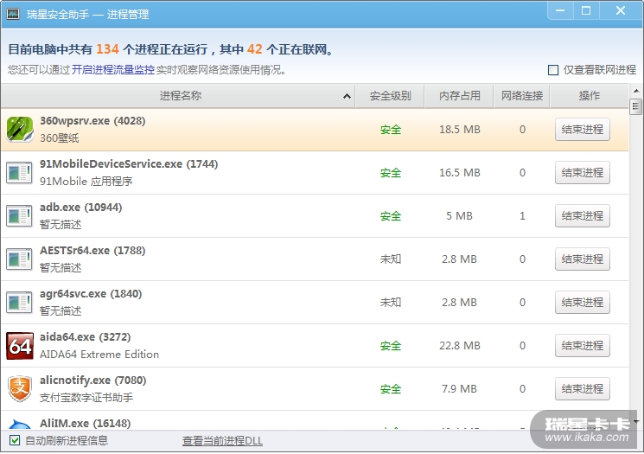Click the 42 networked process count
Viewport: 644px width, 454px height.
tap(255, 49)
